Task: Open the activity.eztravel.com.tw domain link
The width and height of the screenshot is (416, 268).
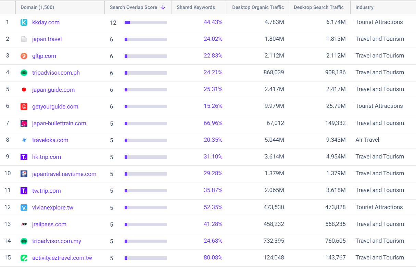Action: [62, 258]
